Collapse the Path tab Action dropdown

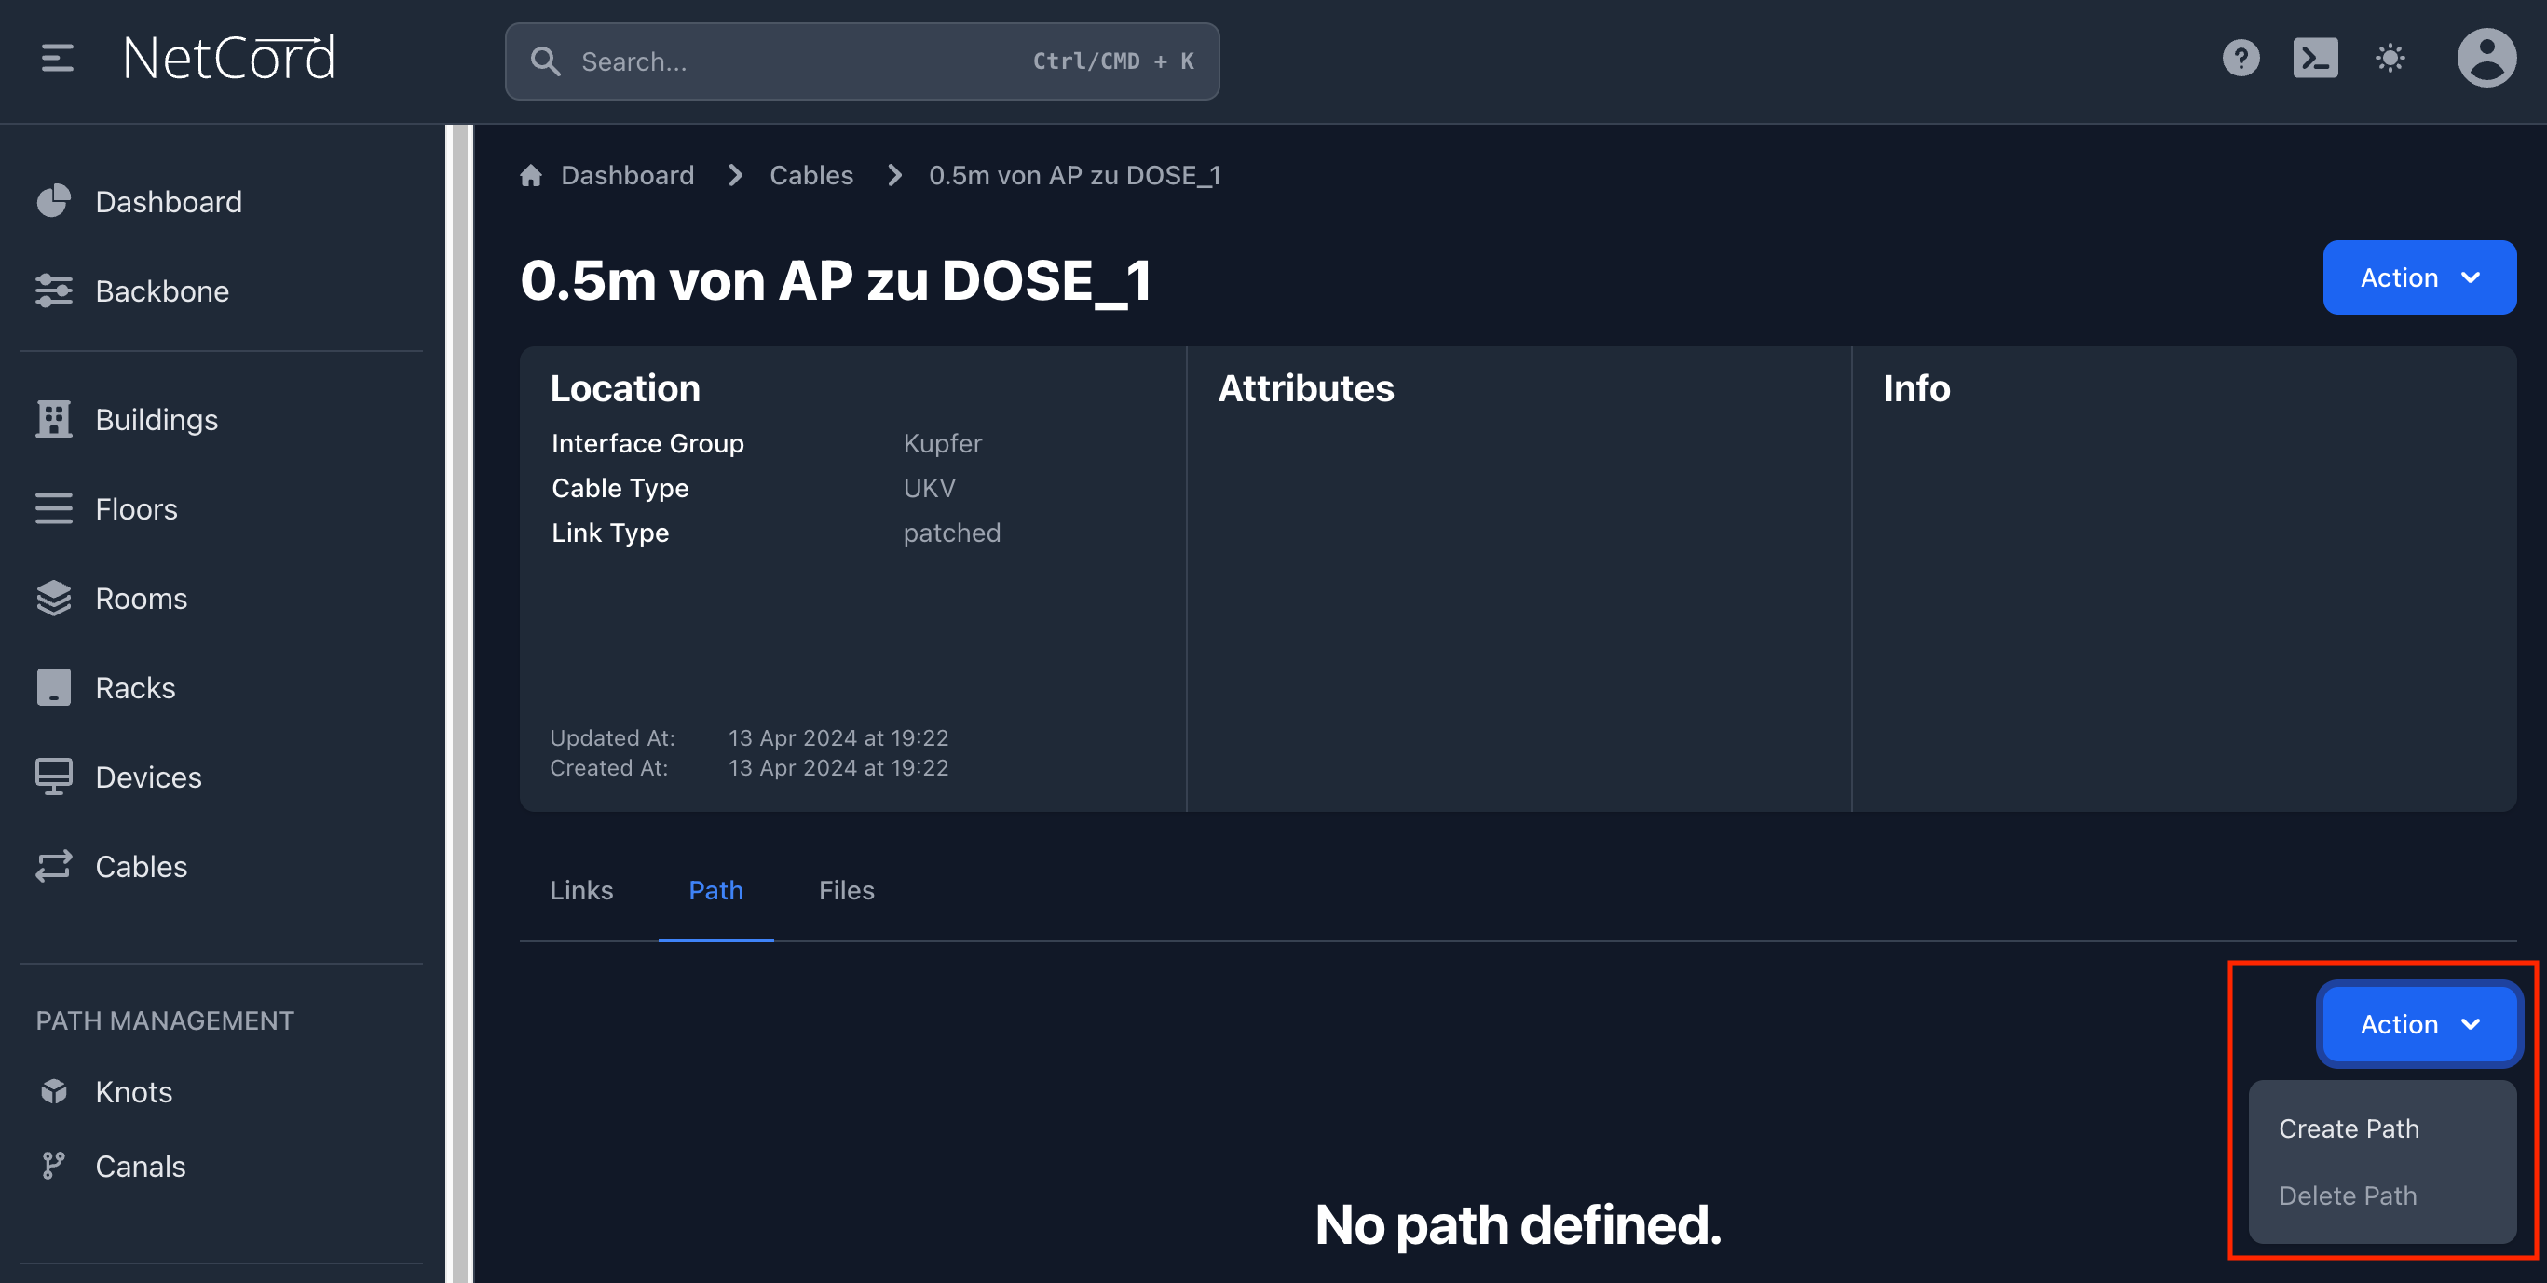coord(2418,1024)
